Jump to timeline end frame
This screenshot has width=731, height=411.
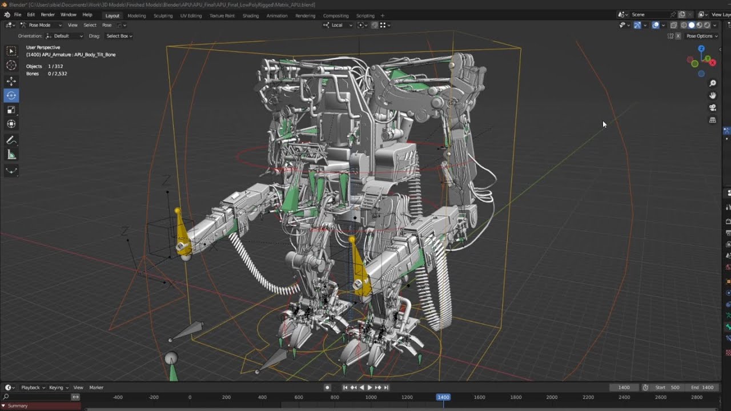coord(387,388)
